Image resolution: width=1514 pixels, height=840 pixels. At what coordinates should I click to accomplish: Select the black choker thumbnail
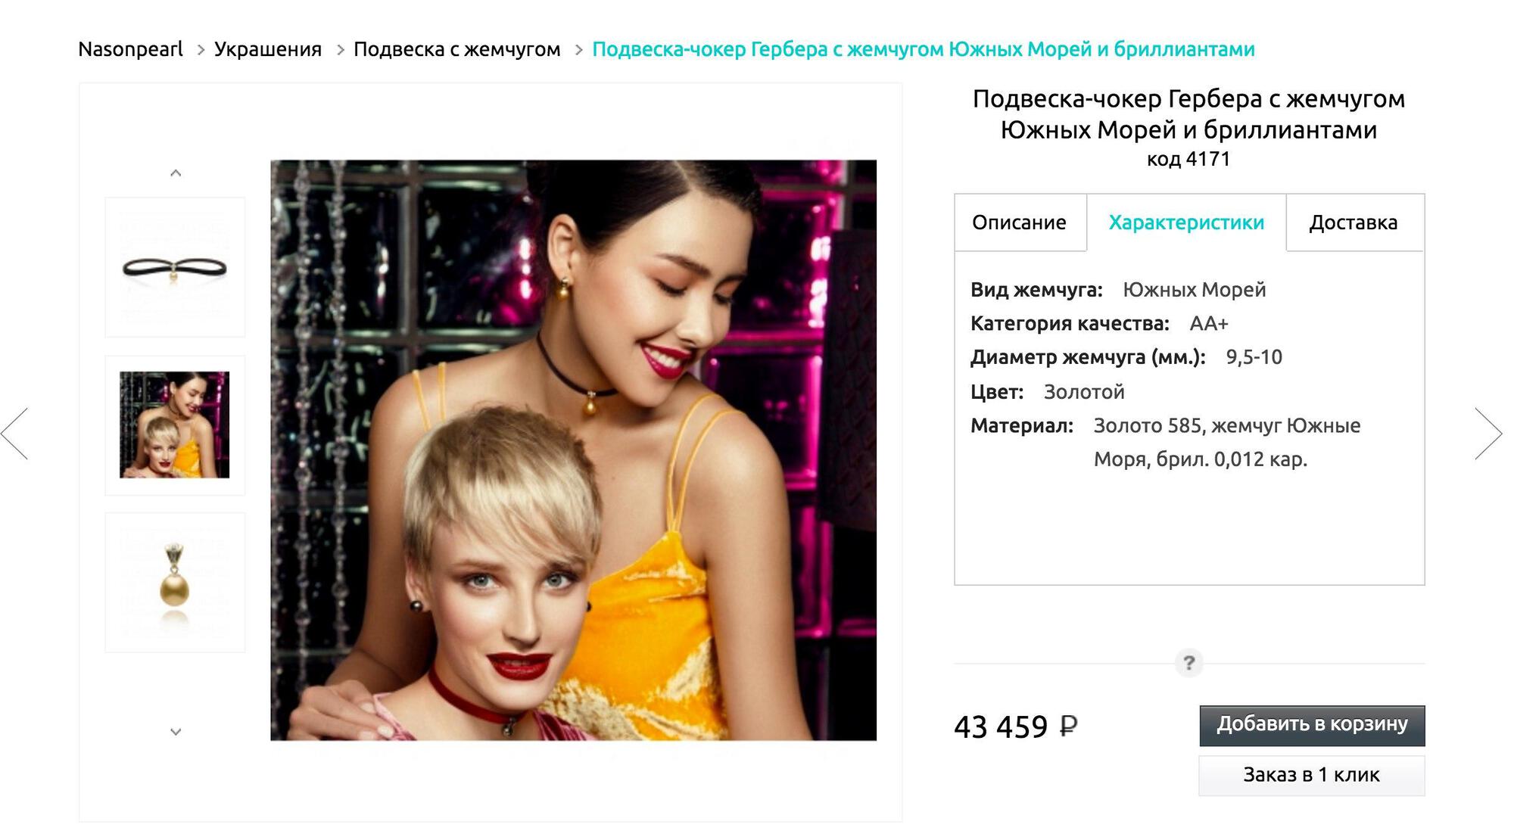(x=175, y=267)
